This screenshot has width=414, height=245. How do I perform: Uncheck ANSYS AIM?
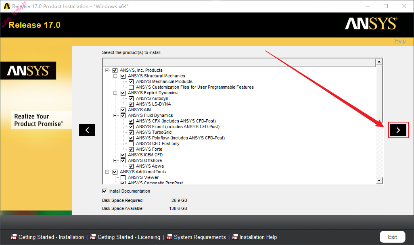click(x=123, y=110)
